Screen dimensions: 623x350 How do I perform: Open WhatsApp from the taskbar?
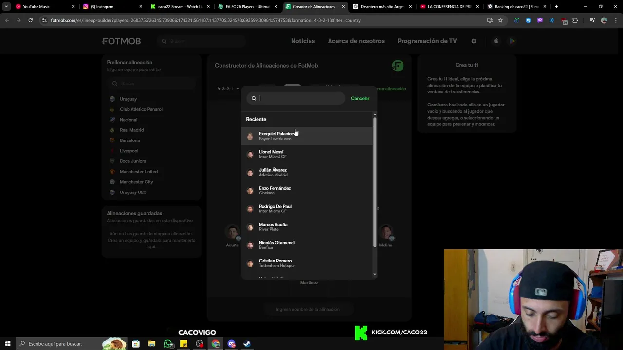coord(168,344)
